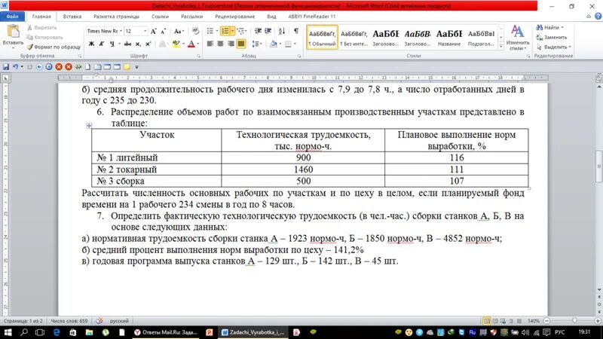Image resolution: width=603 pixels, height=339 pixels.
Task: Click the Undo arrow icon
Action: pyautogui.click(x=15, y=67)
